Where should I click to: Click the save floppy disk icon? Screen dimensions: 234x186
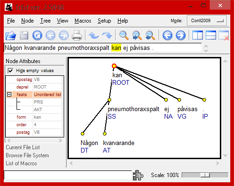[24, 35]
